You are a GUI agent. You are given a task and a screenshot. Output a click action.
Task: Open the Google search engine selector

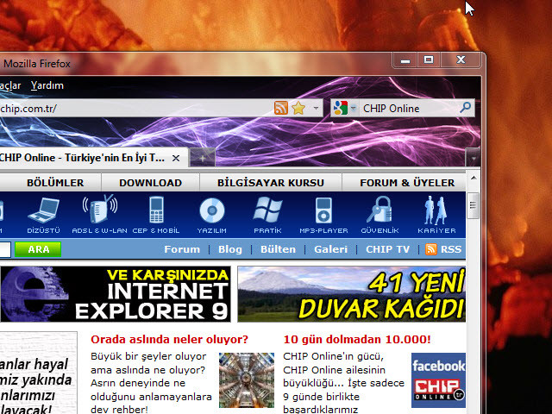click(x=345, y=108)
